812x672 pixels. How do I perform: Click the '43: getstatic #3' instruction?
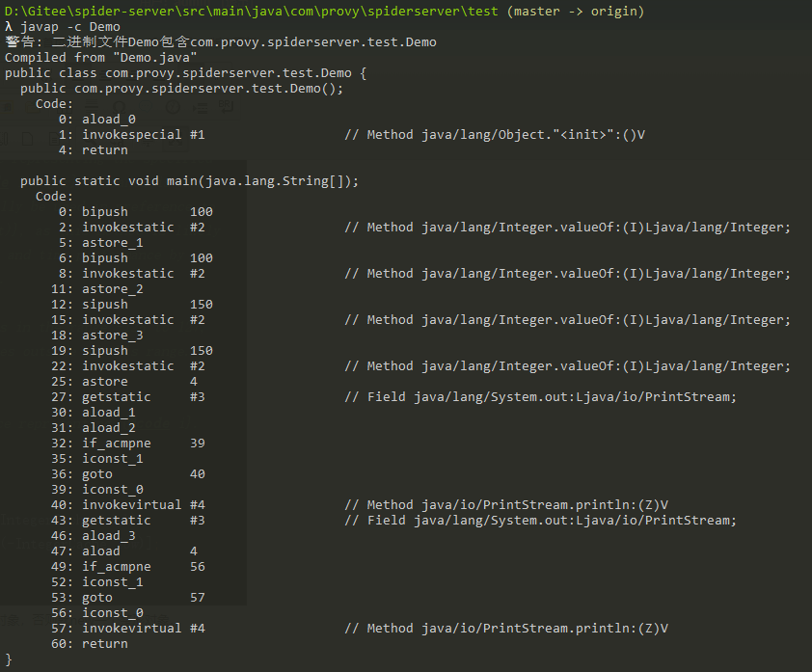click(x=128, y=521)
